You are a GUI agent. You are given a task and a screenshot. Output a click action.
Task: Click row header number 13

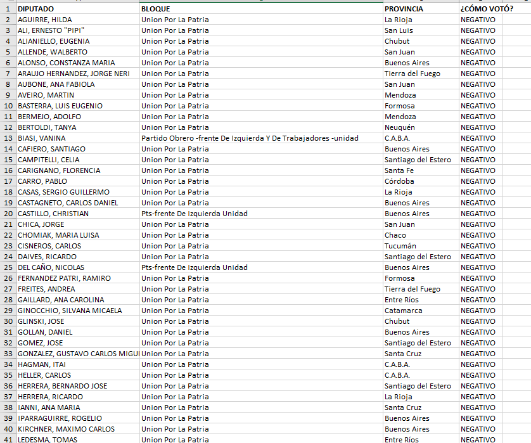point(8,138)
